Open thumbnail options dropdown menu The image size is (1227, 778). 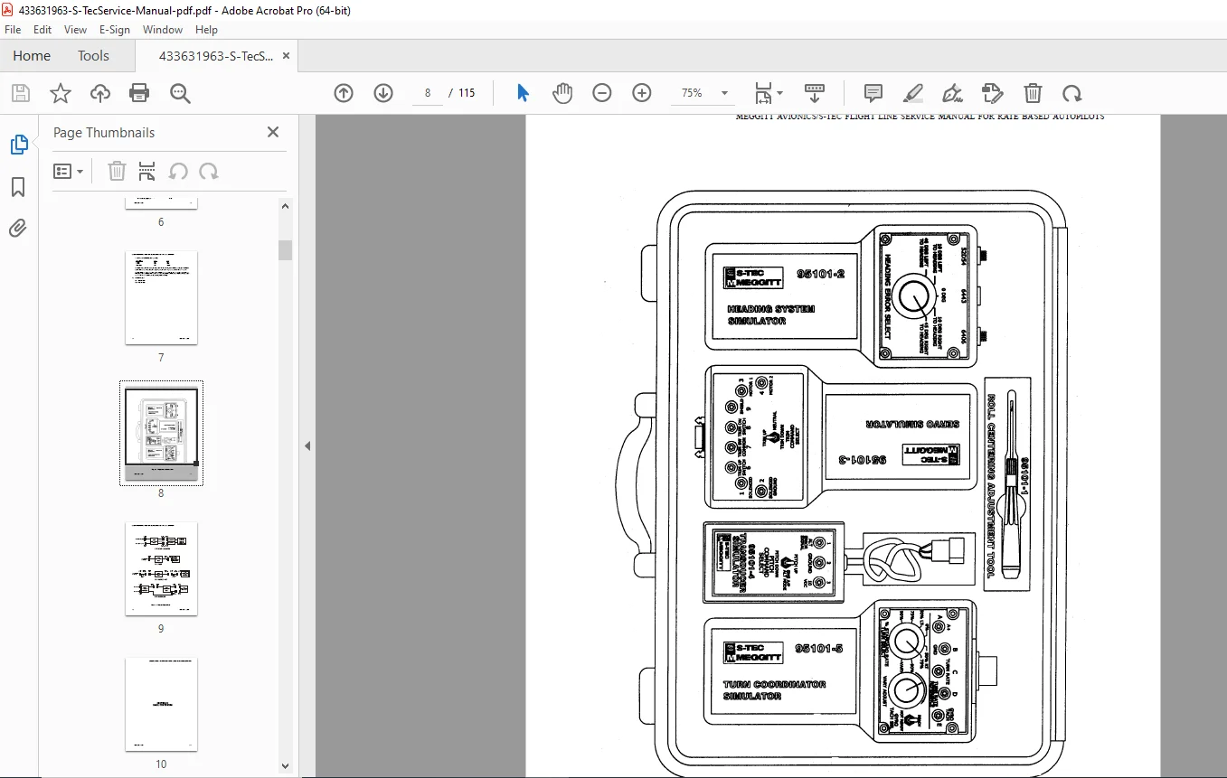pos(69,172)
